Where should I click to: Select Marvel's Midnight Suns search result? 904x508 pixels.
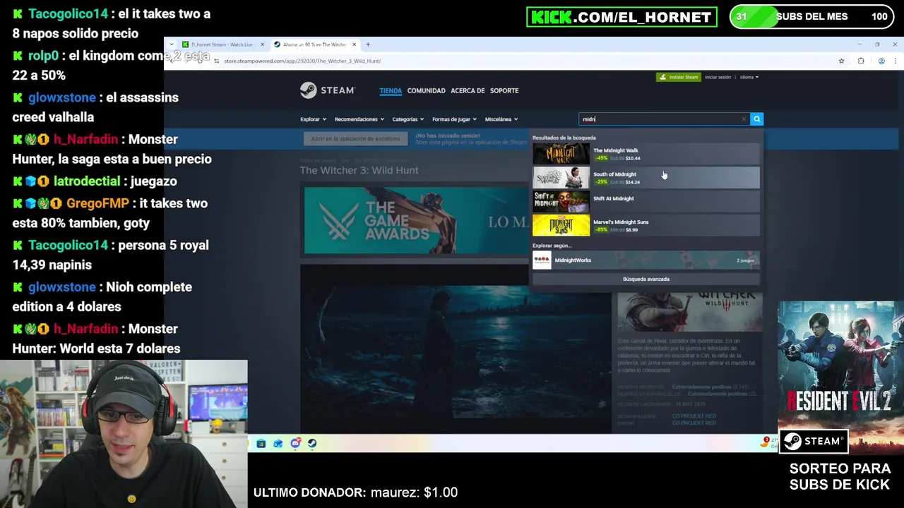(x=646, y=226)
